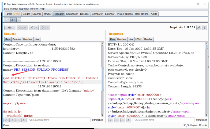This screenshot has height=129, width=210.
Task: Select the Request Params tab
Action: point(17,39)
